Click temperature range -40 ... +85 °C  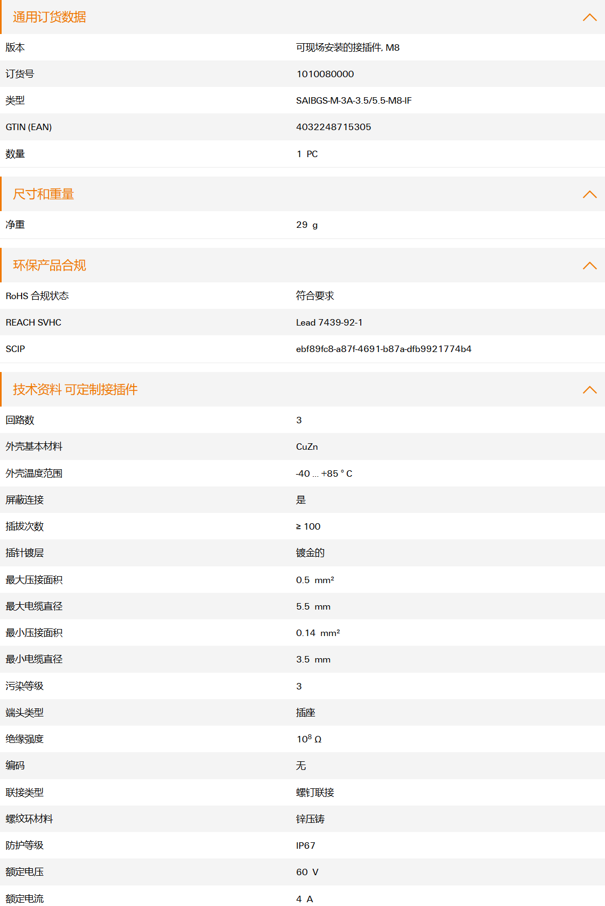coord(324,474)
